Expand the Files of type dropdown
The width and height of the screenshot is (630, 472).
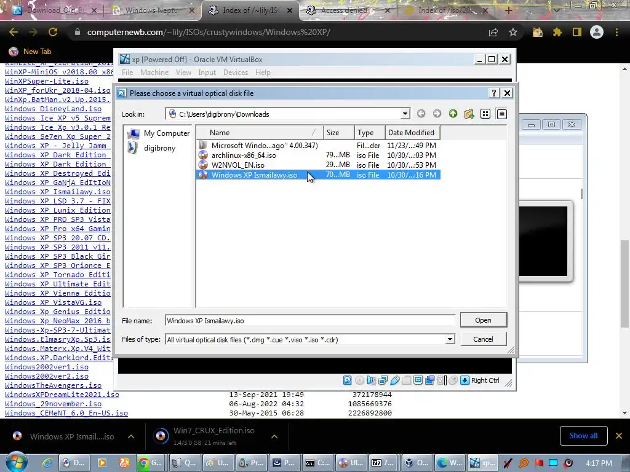tap(450, 339)
